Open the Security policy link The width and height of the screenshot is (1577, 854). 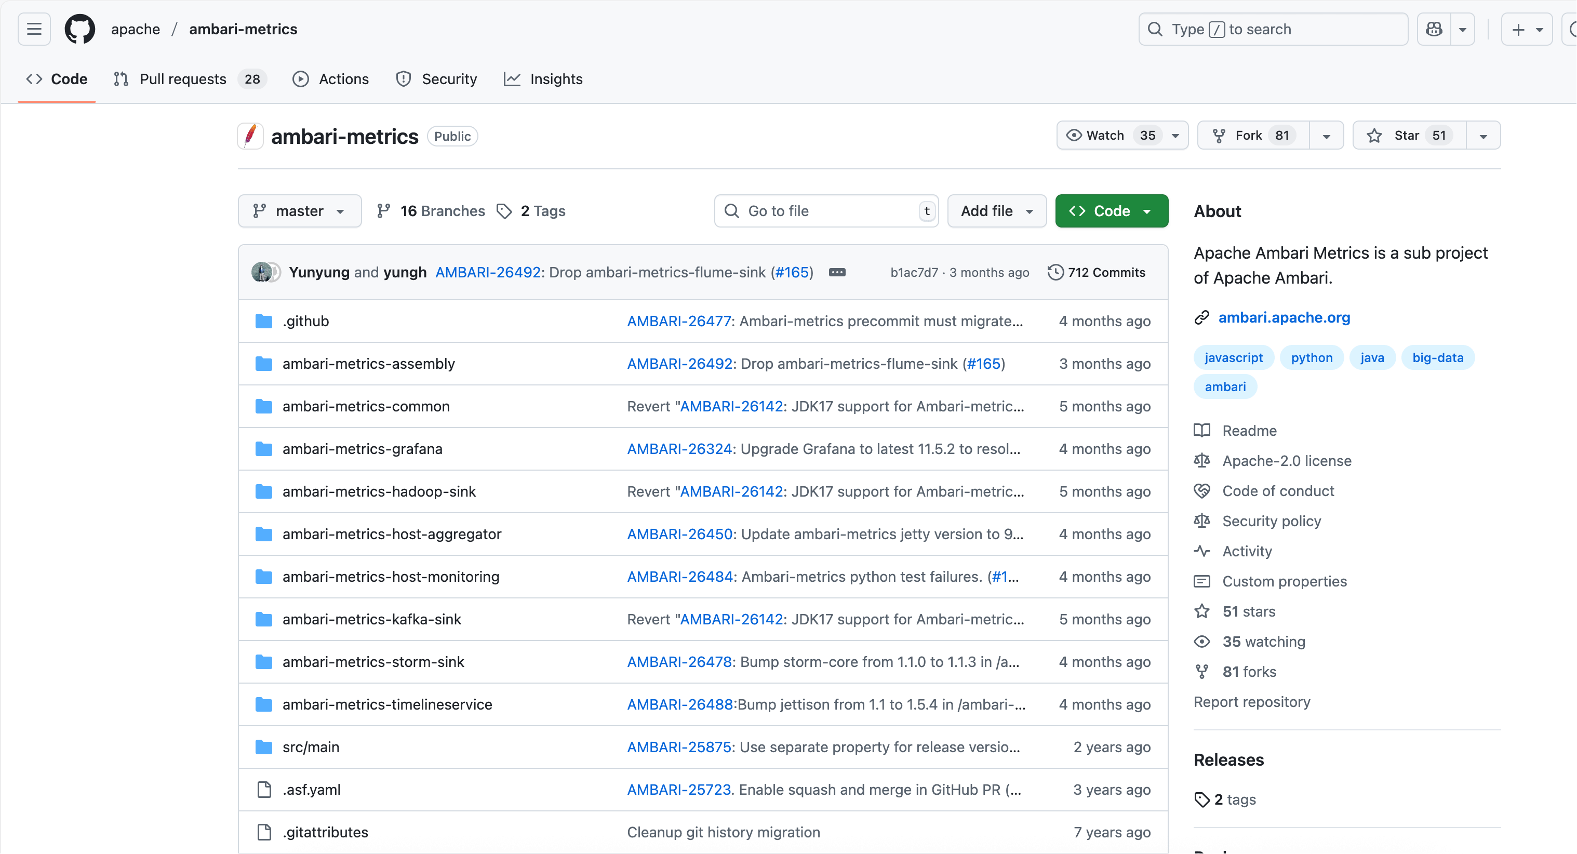1272,521
